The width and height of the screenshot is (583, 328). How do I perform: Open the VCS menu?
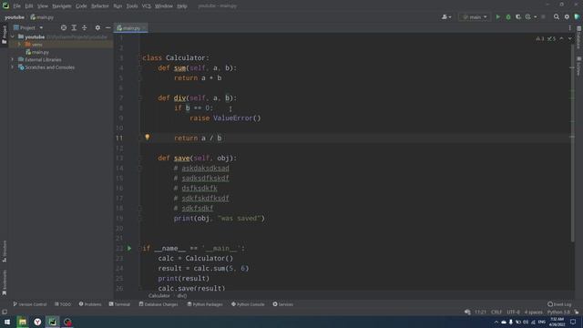point(147,6)
